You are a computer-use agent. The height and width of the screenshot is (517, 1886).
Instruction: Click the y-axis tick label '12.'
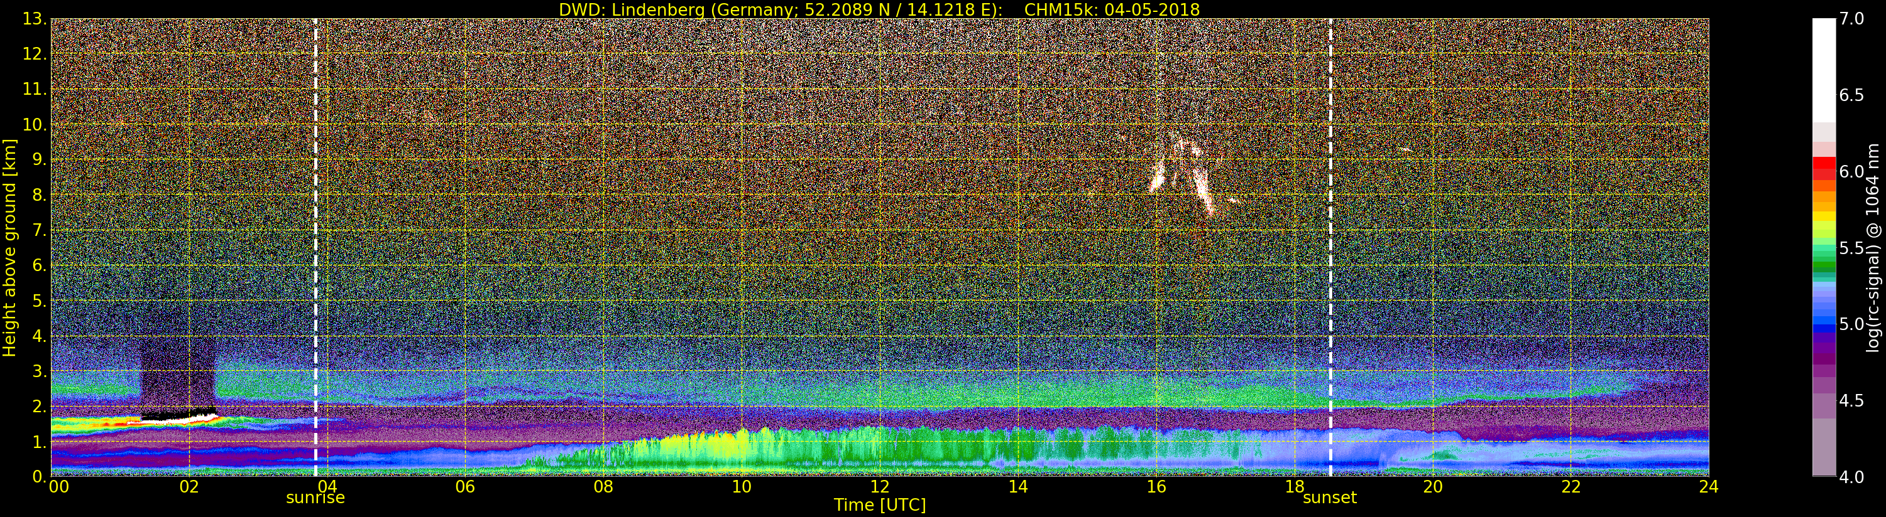[x=35, y=54]
